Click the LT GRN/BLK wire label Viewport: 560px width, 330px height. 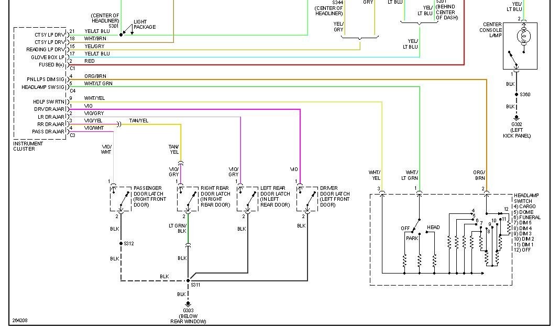(x=178, y=229)
